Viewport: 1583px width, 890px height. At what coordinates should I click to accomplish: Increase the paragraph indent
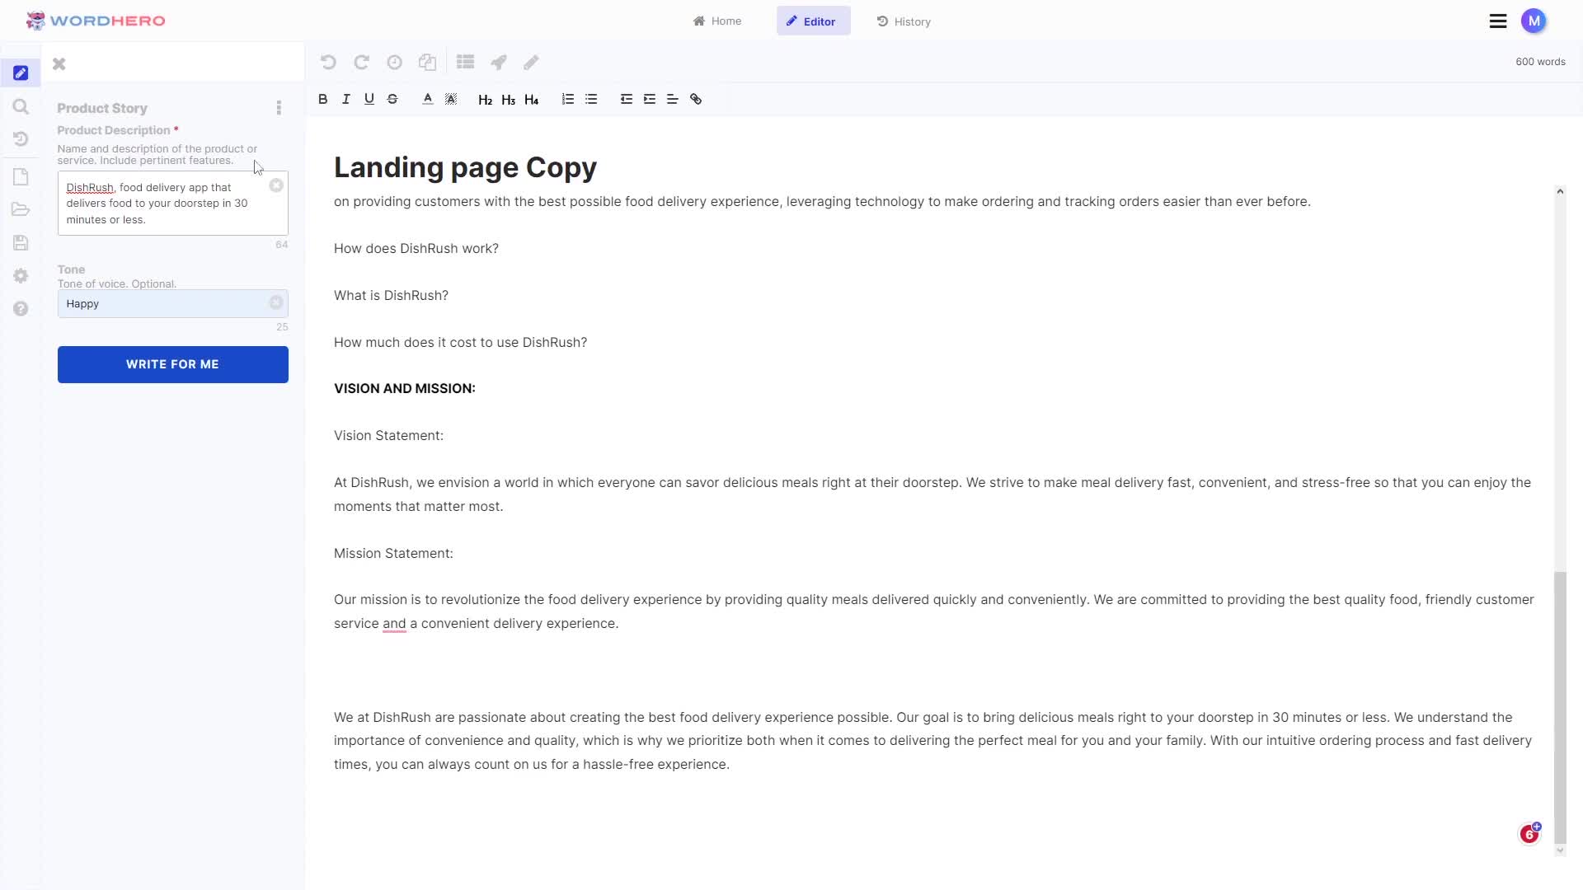(650, 99)
